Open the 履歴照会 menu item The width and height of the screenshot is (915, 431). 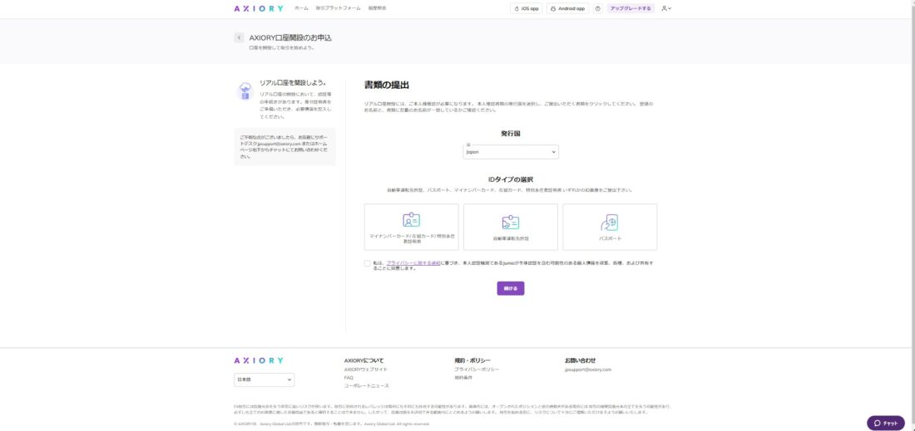(x=377, y=8)
